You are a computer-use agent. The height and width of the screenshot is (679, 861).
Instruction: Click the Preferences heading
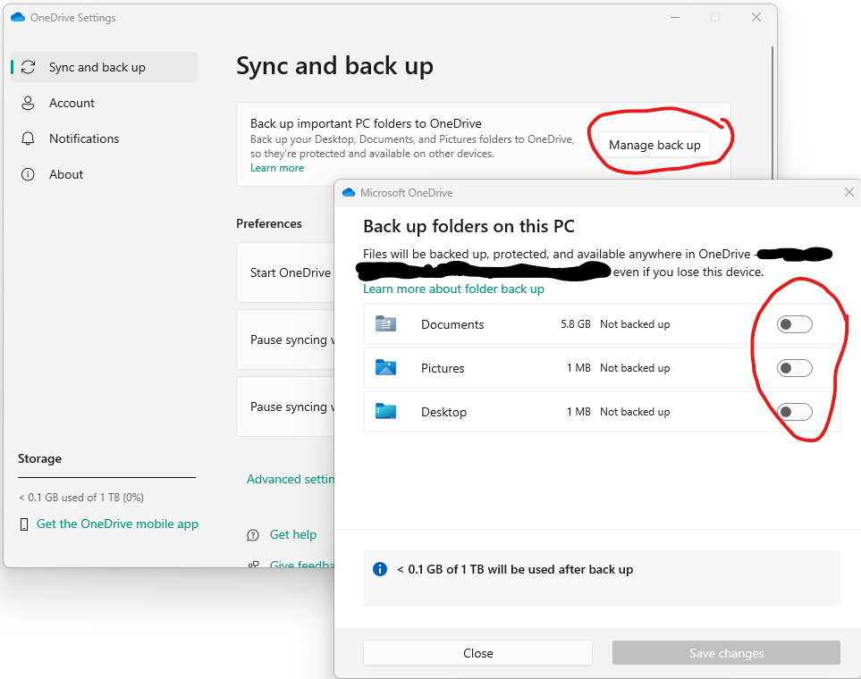tap(269, 223)
